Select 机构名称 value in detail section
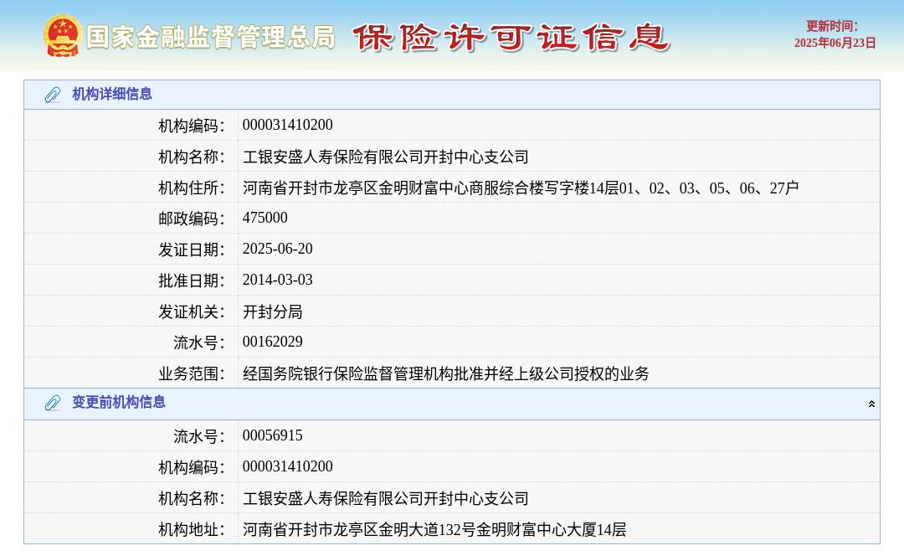 386,157
